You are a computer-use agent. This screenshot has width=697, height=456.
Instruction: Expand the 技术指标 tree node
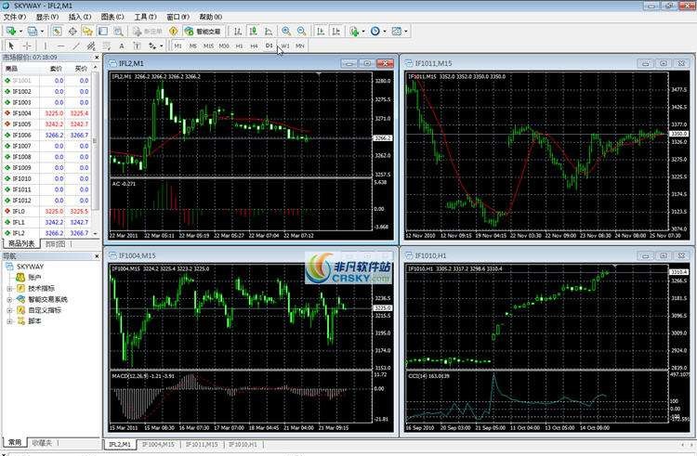tap(9, 289)
